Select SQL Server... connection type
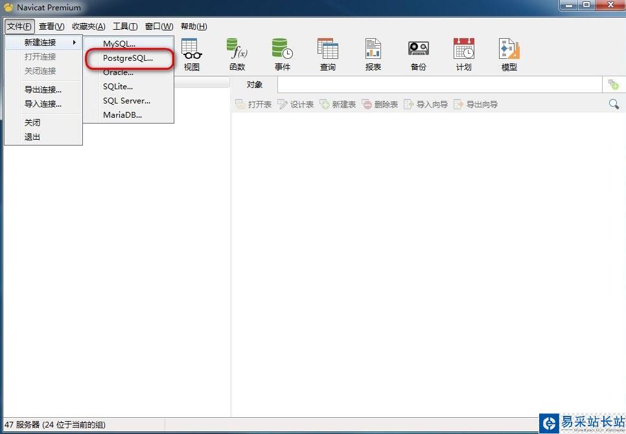Viewport: 626px width, 434px height. click(x=128, y=101)
